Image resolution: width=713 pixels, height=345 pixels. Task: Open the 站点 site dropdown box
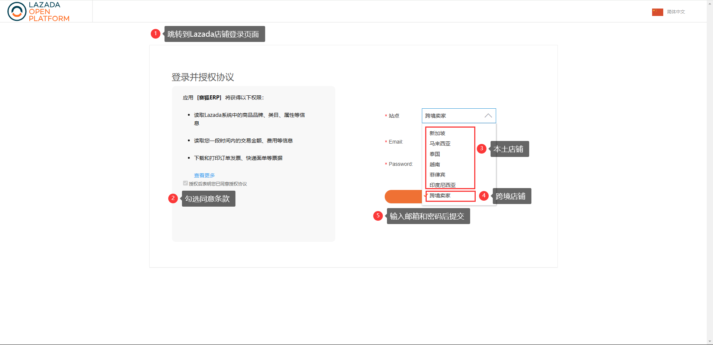(459, 116)
